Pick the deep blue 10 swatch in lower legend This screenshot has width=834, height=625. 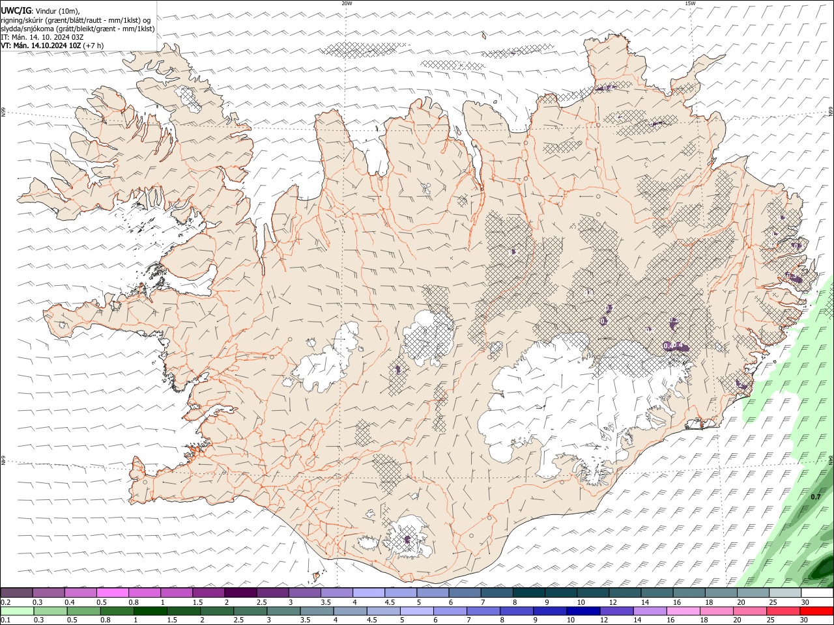(x=582, y=611)
